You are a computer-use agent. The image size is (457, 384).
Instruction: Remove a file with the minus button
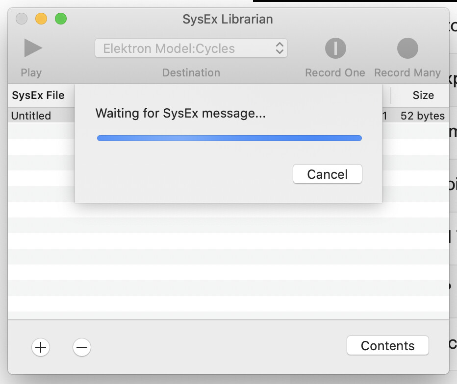[x=82, y=347]
